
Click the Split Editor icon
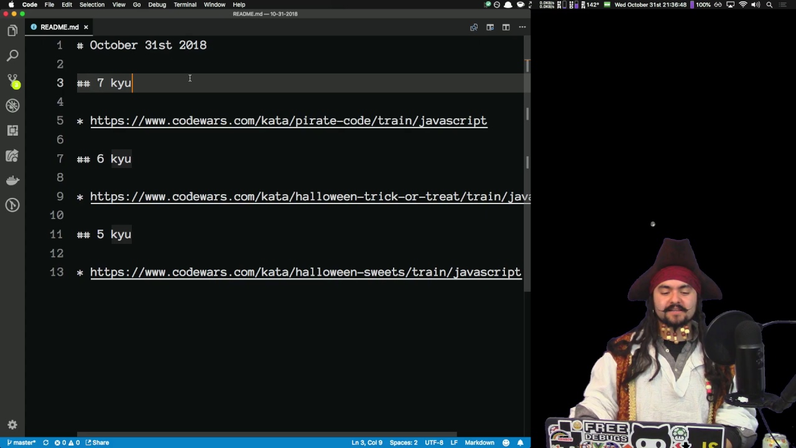[506, 27]
